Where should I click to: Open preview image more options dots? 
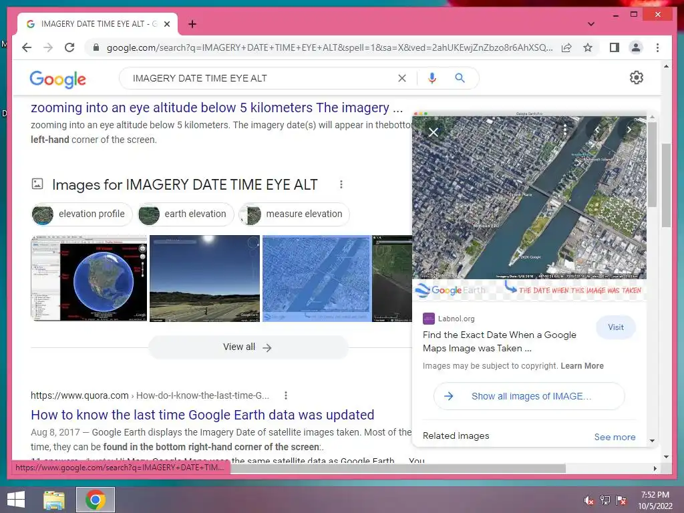coord(565,130)
